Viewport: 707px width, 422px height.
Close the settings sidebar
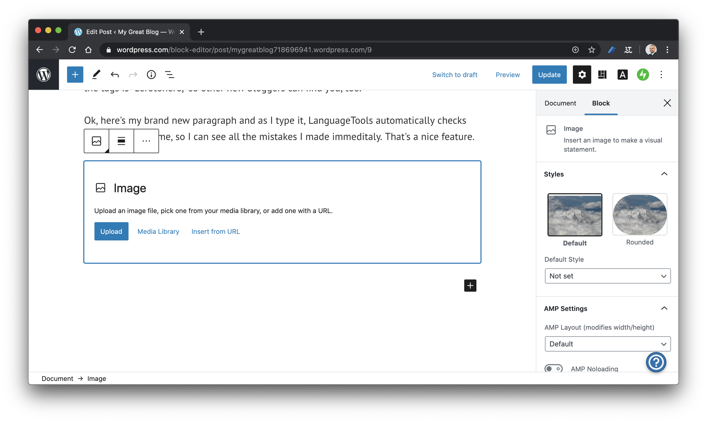(667, 103)
